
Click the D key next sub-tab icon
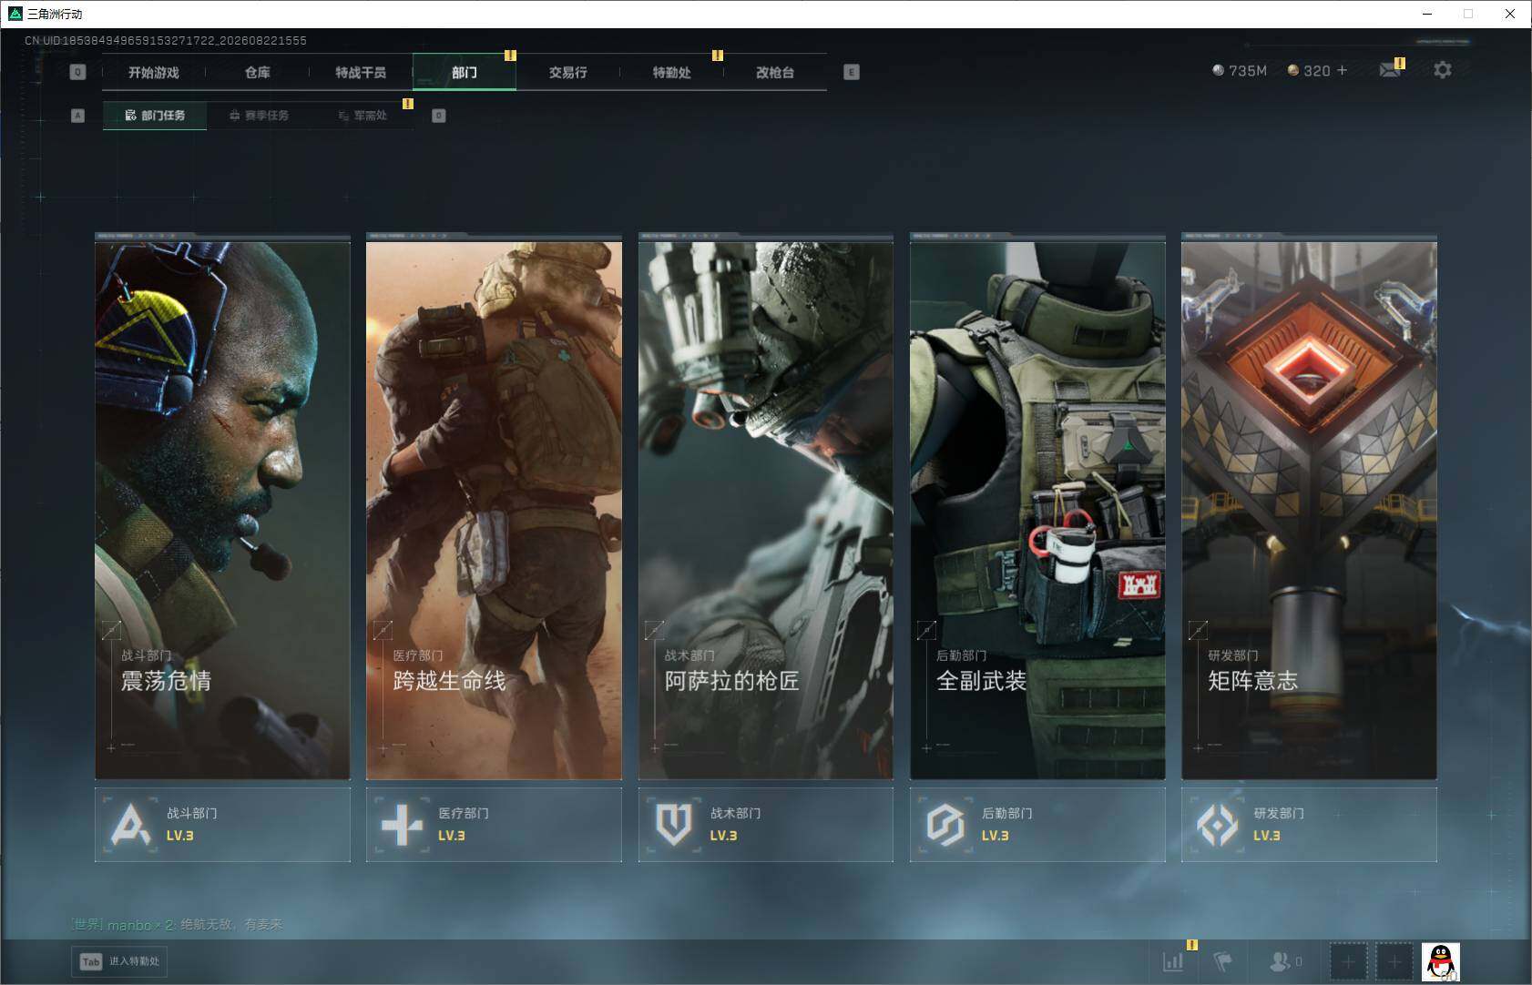(439, 116)
